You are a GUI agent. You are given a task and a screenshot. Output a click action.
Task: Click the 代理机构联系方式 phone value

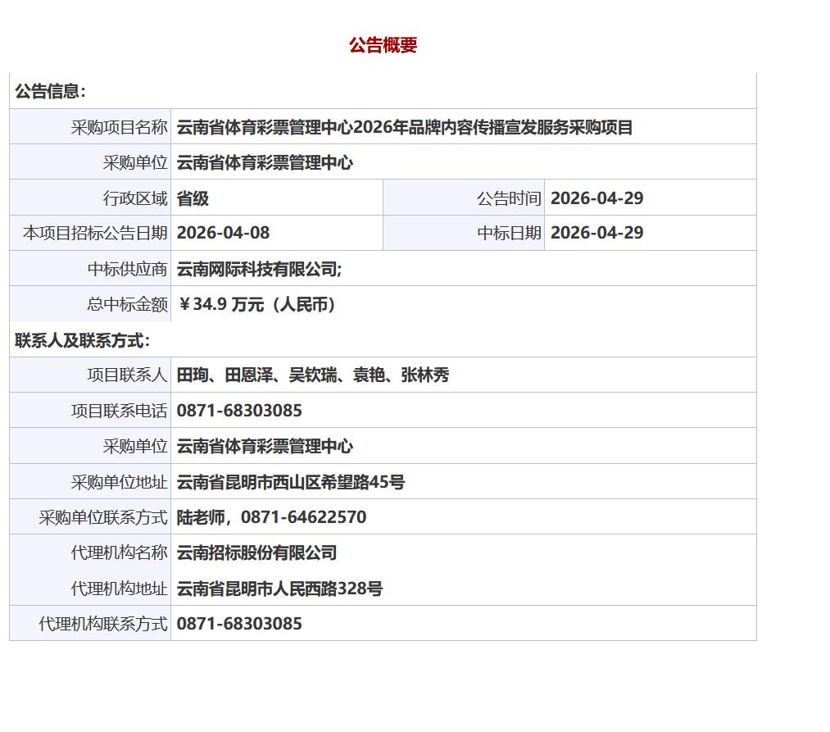[x=239, y=624]
